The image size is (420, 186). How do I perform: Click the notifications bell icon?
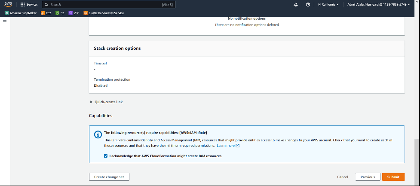coord(296,4)
